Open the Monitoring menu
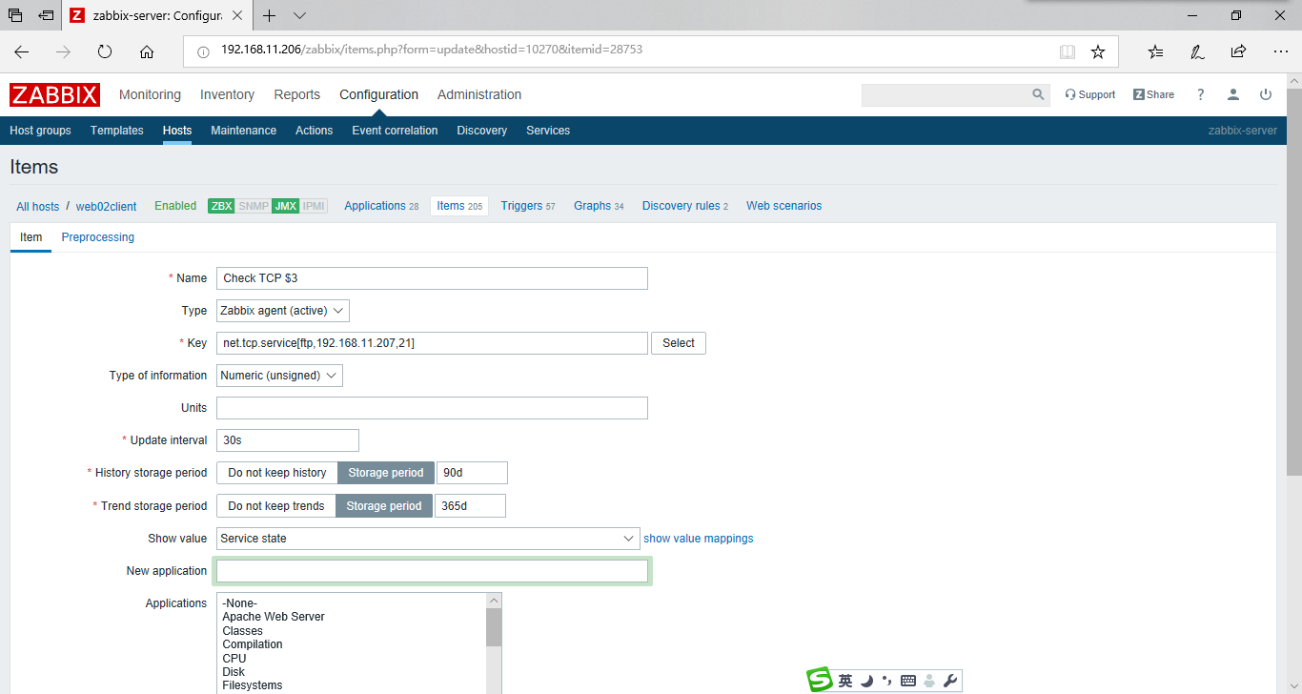 tap(150, 94)
